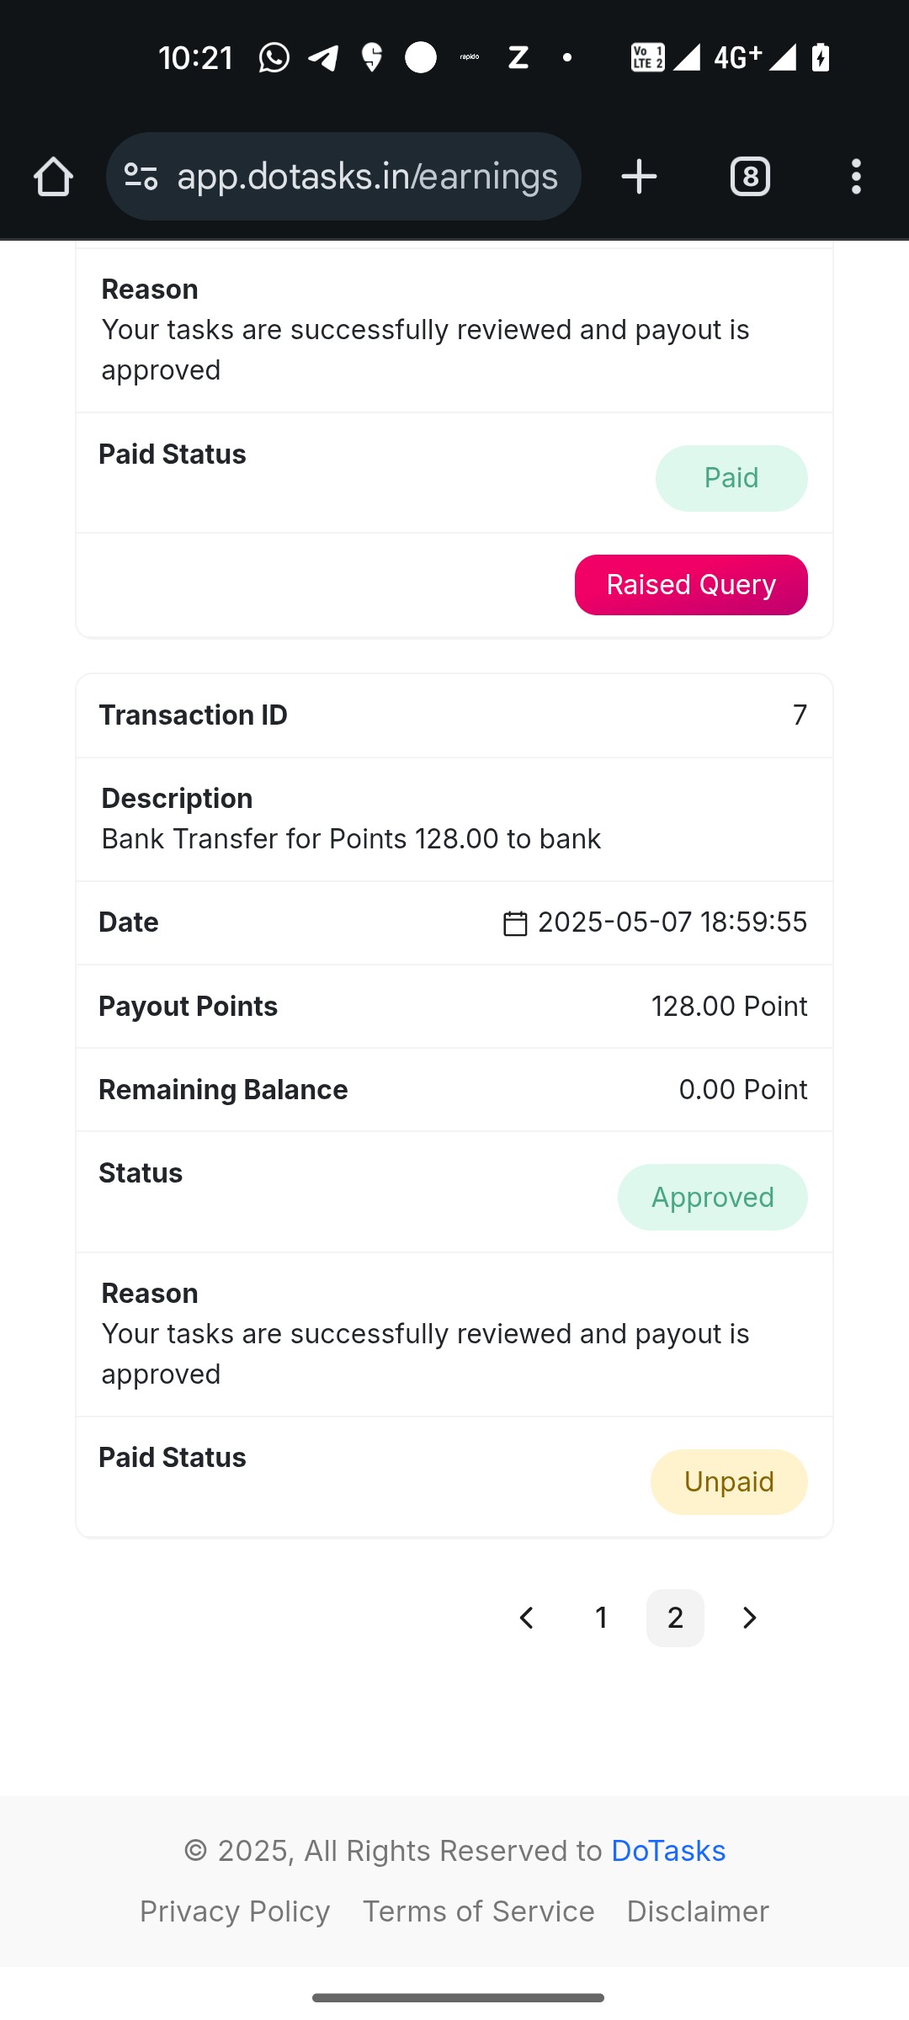The width and height of the screenshot is (909, 2020).
Task: Open the tab switcher showing 8 tabs
Action: pyautogui.click(x=750, y=177)
